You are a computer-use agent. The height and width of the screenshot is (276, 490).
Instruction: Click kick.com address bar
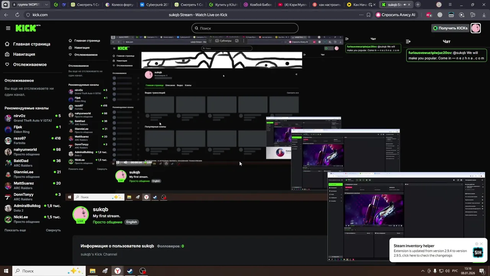40,15
